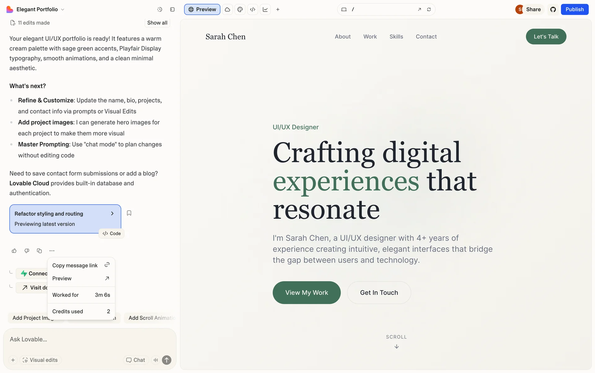Open the design palette icon
Viewport: 595px width, 373px height.
[240, 10]
